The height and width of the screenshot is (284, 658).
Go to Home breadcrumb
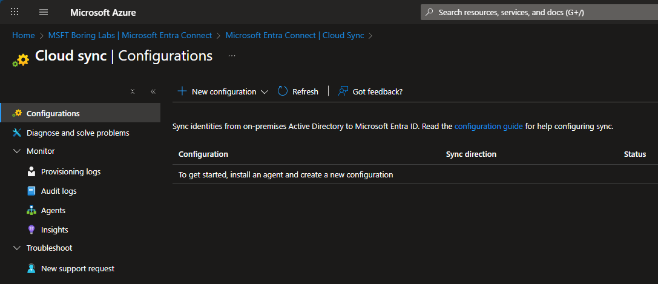tap(24, 35)
